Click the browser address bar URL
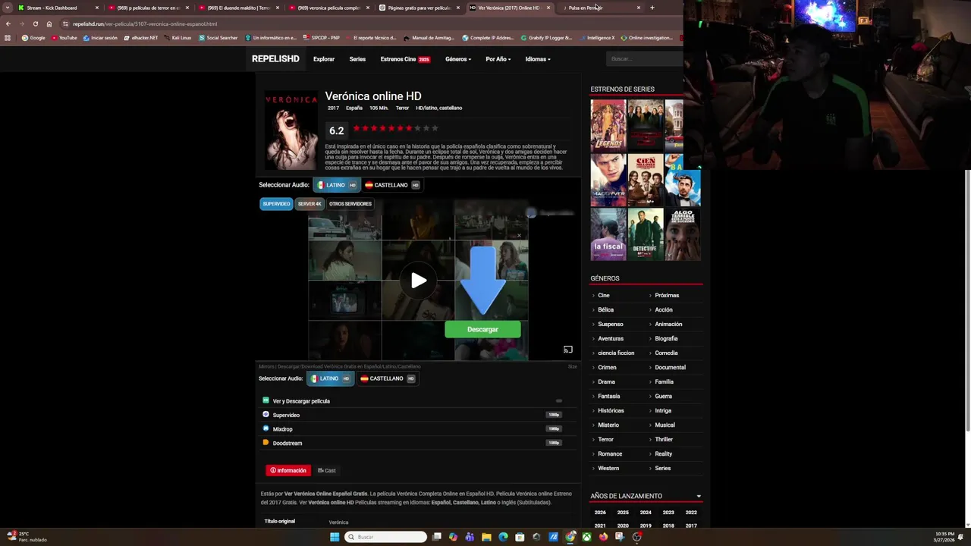The height and width of the screenshot is (546, 971). [145, 24]
